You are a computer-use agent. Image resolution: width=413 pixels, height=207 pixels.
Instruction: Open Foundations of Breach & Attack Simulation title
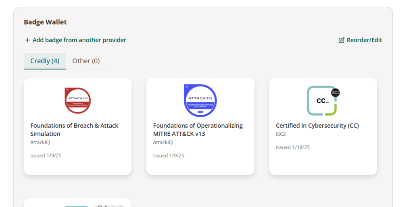pos(74,130)
